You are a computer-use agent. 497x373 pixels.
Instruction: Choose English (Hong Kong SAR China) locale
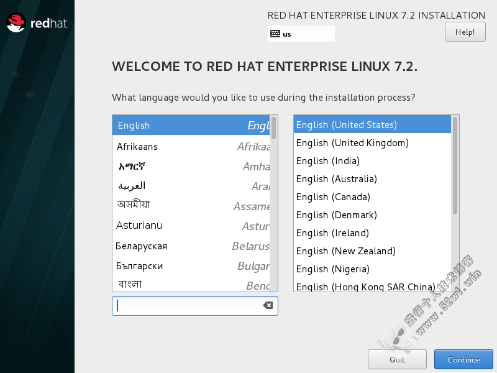click(x=372, y=285)
